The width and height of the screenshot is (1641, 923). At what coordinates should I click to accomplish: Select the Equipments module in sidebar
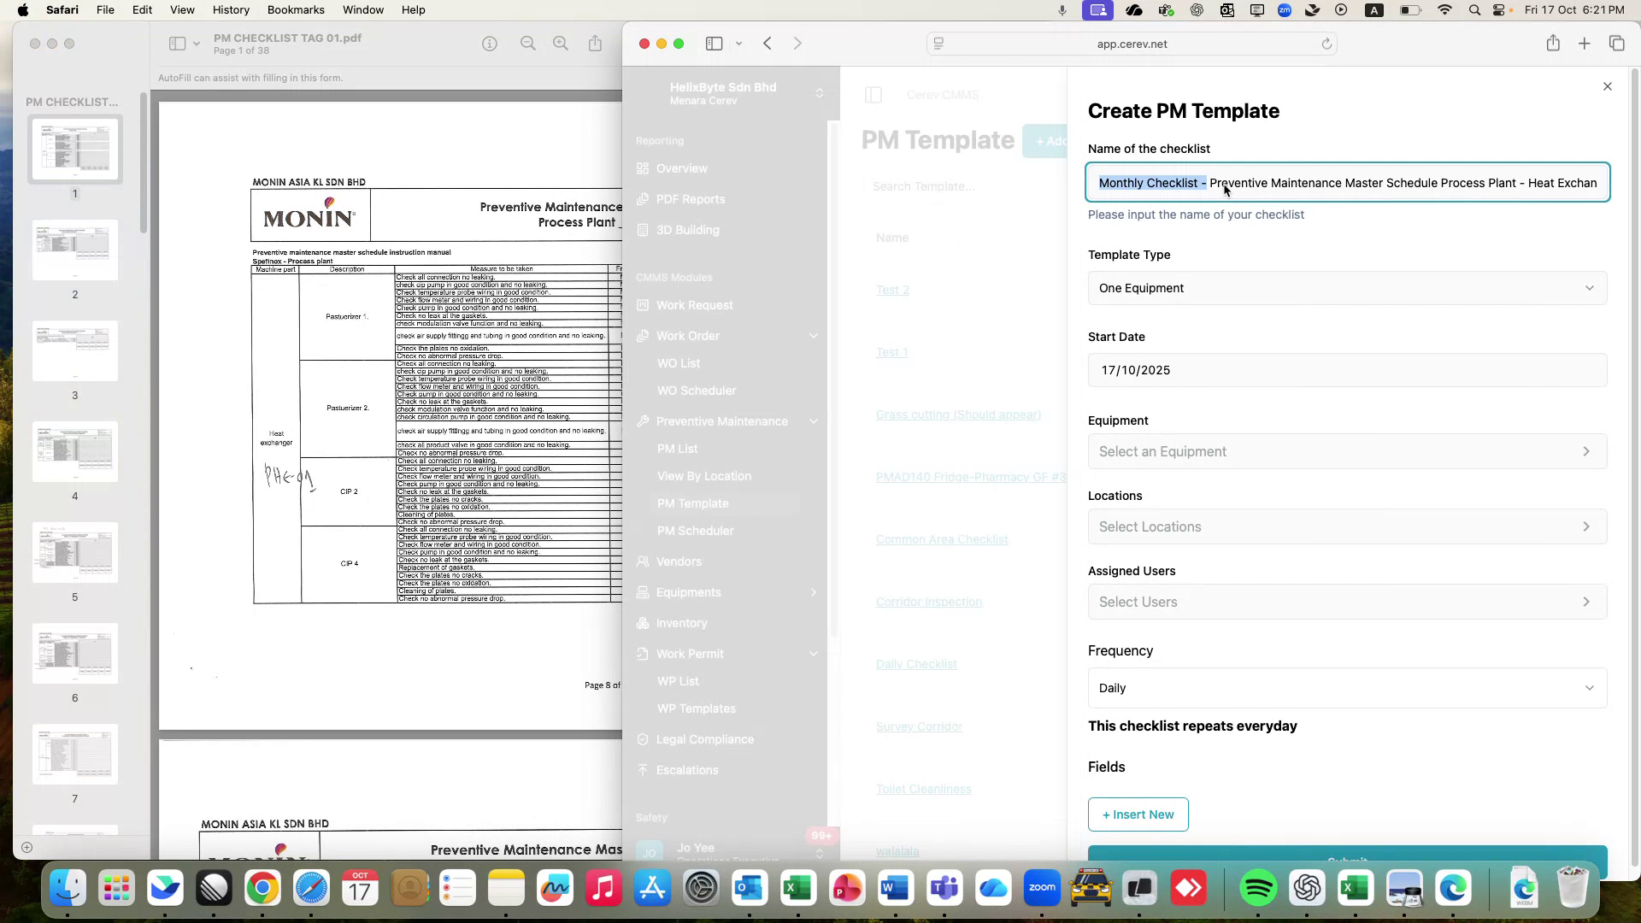click(689, 592)
